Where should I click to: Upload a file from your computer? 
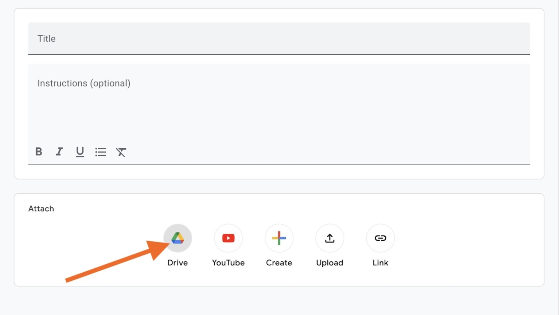tap(329, 238)
